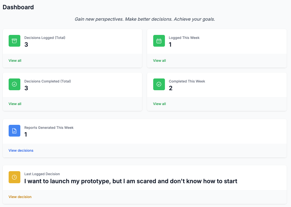Click the Reports Generated This Week label
Viewport: 291px width, 207px height.
[49, 127]
